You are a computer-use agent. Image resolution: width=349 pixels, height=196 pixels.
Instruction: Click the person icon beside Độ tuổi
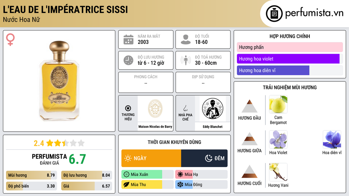coord(186,39)
